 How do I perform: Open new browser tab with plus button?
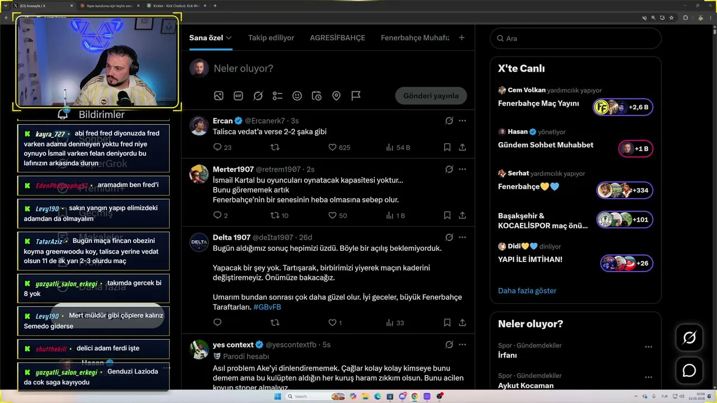[x=215, y=6]
